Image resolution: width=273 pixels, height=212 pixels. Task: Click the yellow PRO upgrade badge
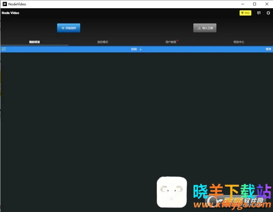pos(245,13)
